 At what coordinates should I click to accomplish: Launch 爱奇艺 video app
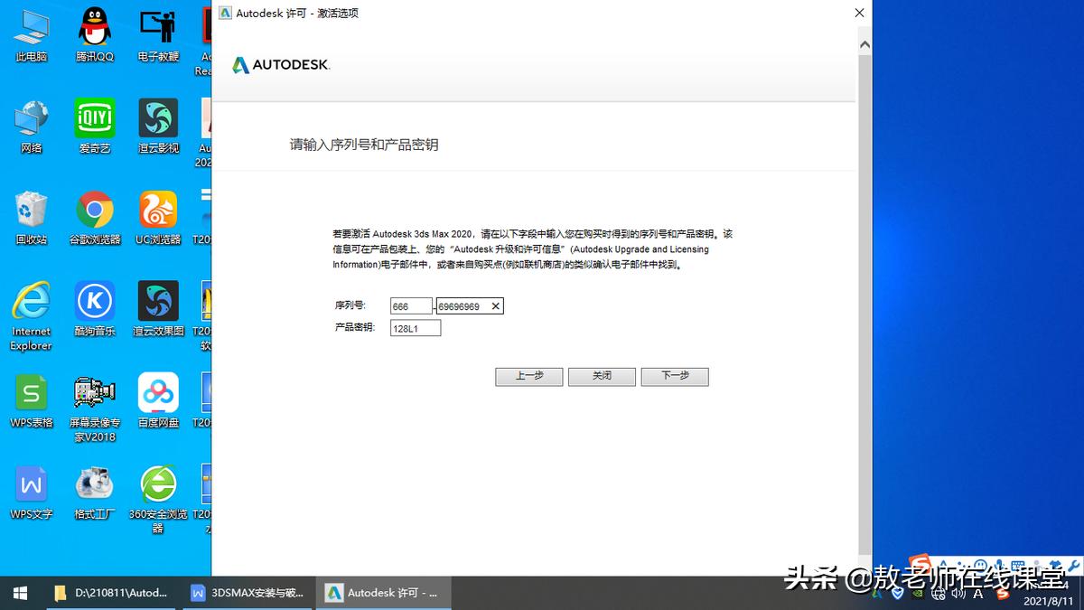pos(94,117)
